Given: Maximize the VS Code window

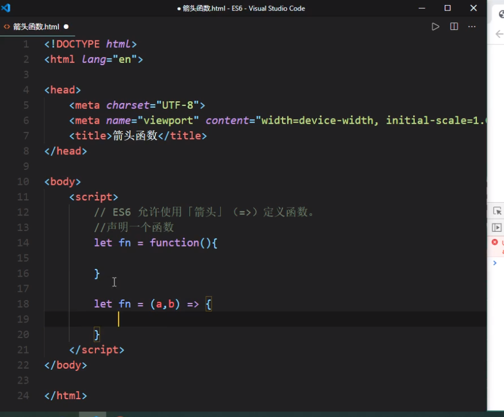Looking at the screenshot, I should click(448, 8).
